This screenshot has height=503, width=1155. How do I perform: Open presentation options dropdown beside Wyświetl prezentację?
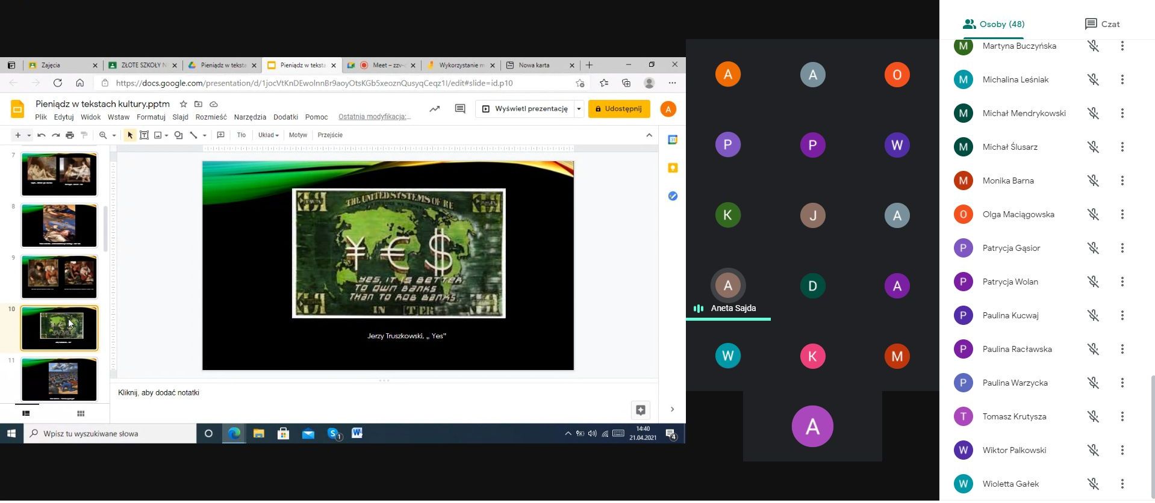pyautogui.click(x=579, y=109)
